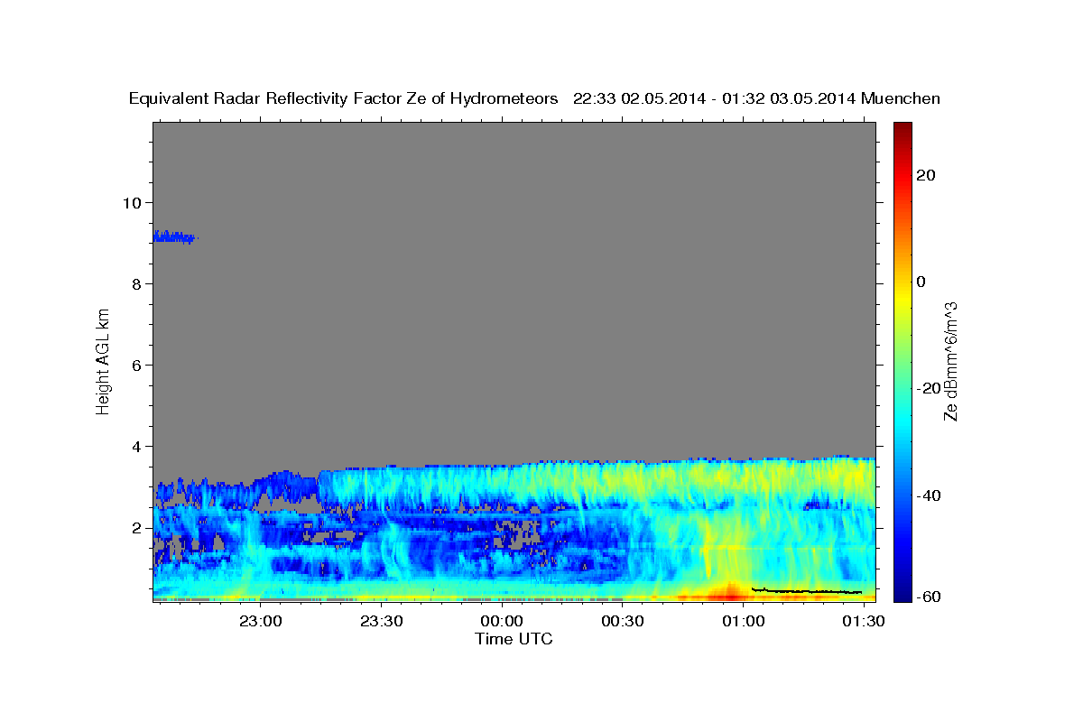Click the "Time UTC" axis label
This screenshot has width=1083, height=722.
point(514,639)
